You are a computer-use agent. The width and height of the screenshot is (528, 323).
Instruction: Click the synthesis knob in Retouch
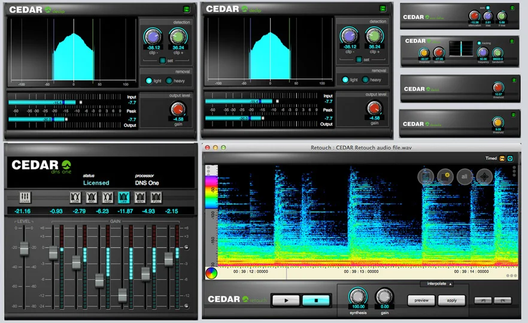(x=357, y=296)
